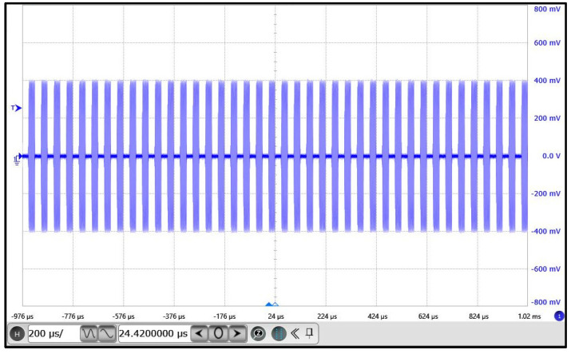Click the 1.02 ms time axis label
Image resolution: width=571 pixels, height=354 pixels.
(529, 316)
